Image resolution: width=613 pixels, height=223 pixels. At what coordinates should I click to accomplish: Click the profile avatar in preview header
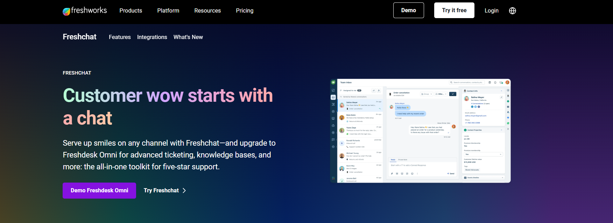tap(507, 83)
